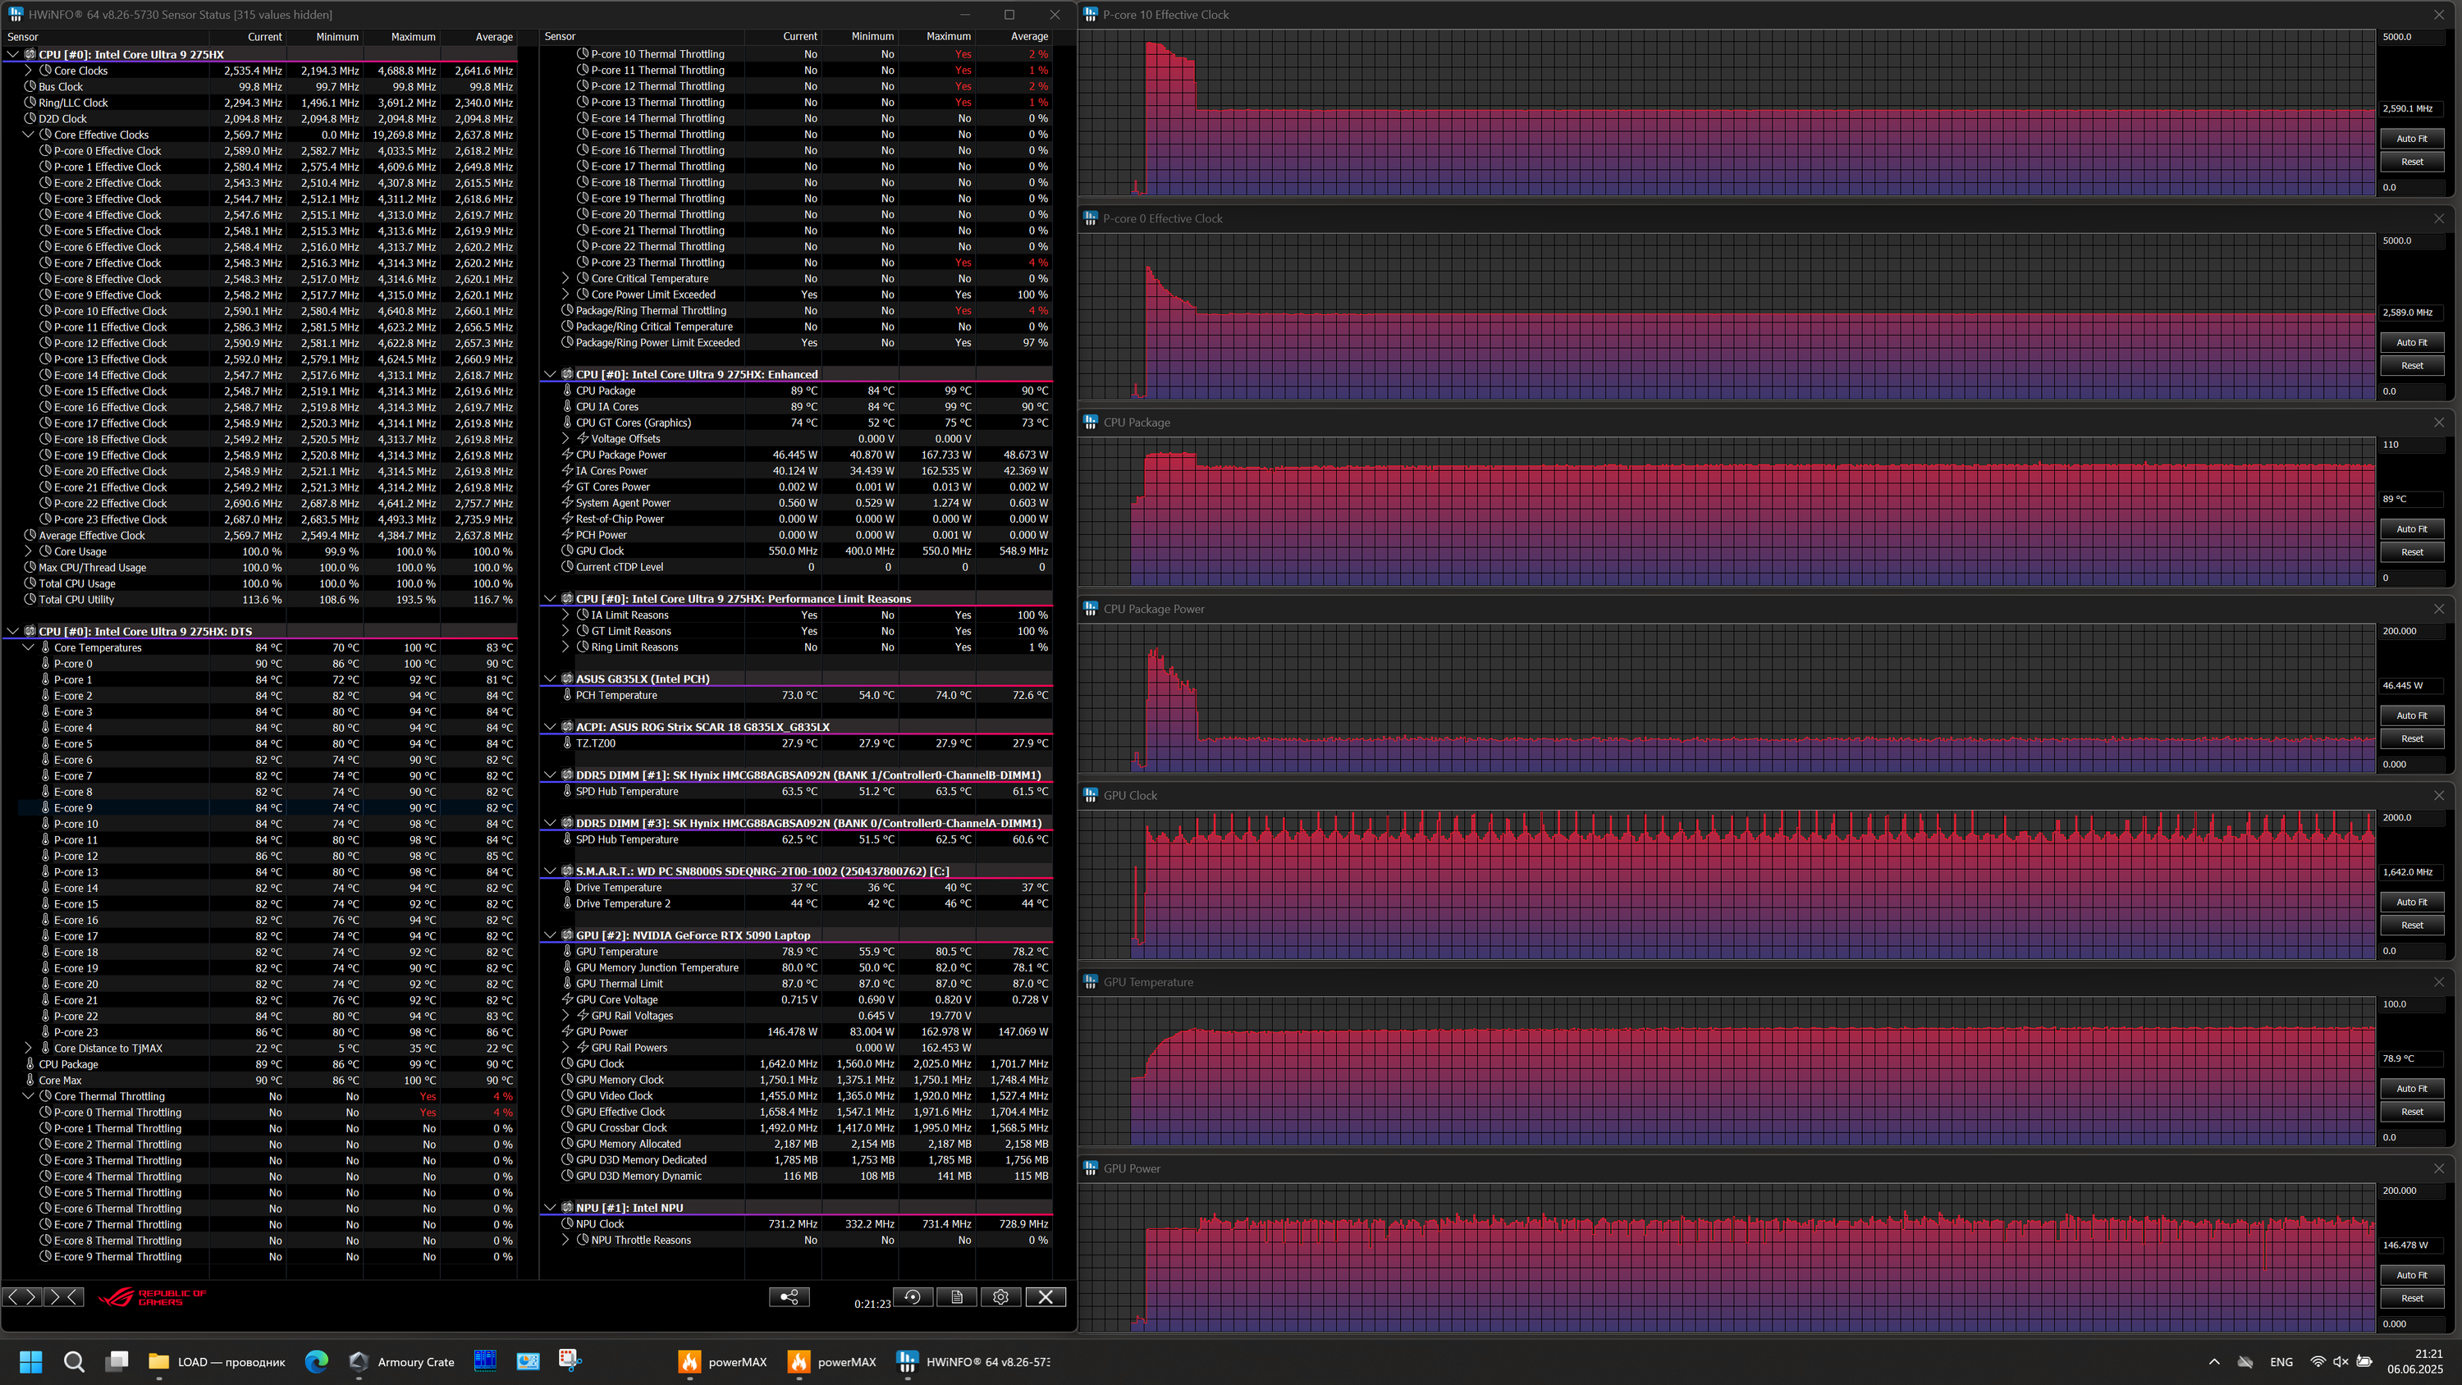Expand the Core Usage row
Screen dimensions: 2462x1385
pos(29,551)
